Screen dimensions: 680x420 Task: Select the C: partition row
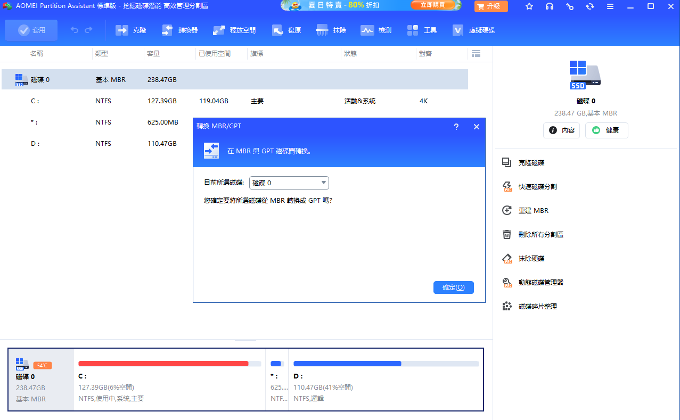tap(235, 101)
